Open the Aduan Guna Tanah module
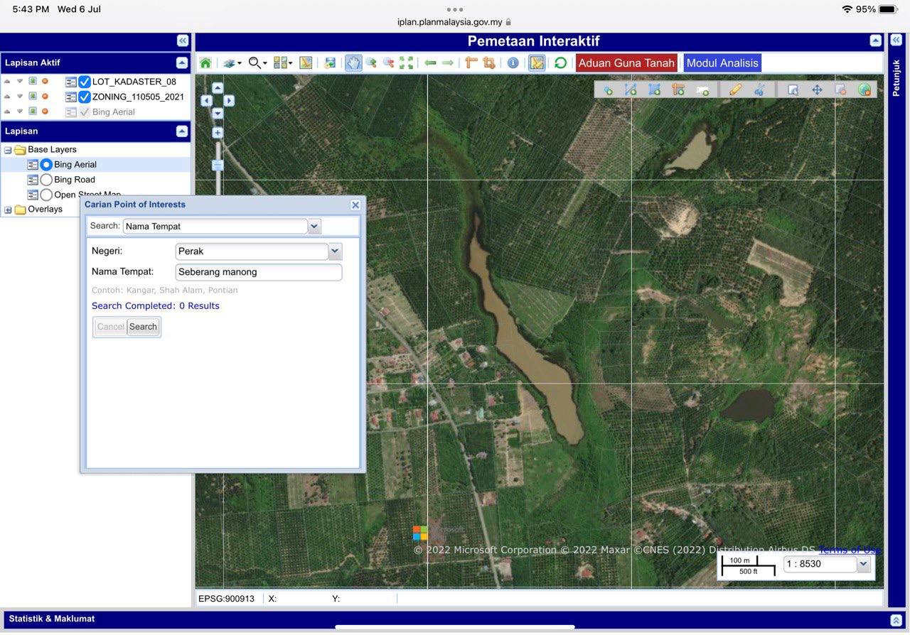This screenshot has height=635, width=910. coord(626,63)
